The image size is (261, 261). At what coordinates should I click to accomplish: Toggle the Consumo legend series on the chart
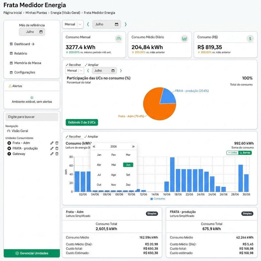point(158,199)
